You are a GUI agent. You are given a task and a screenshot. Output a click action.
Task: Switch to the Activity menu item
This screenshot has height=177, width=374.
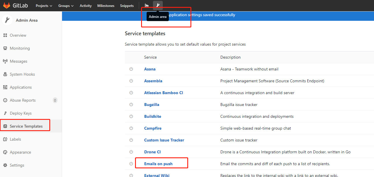tap(85, 5)
